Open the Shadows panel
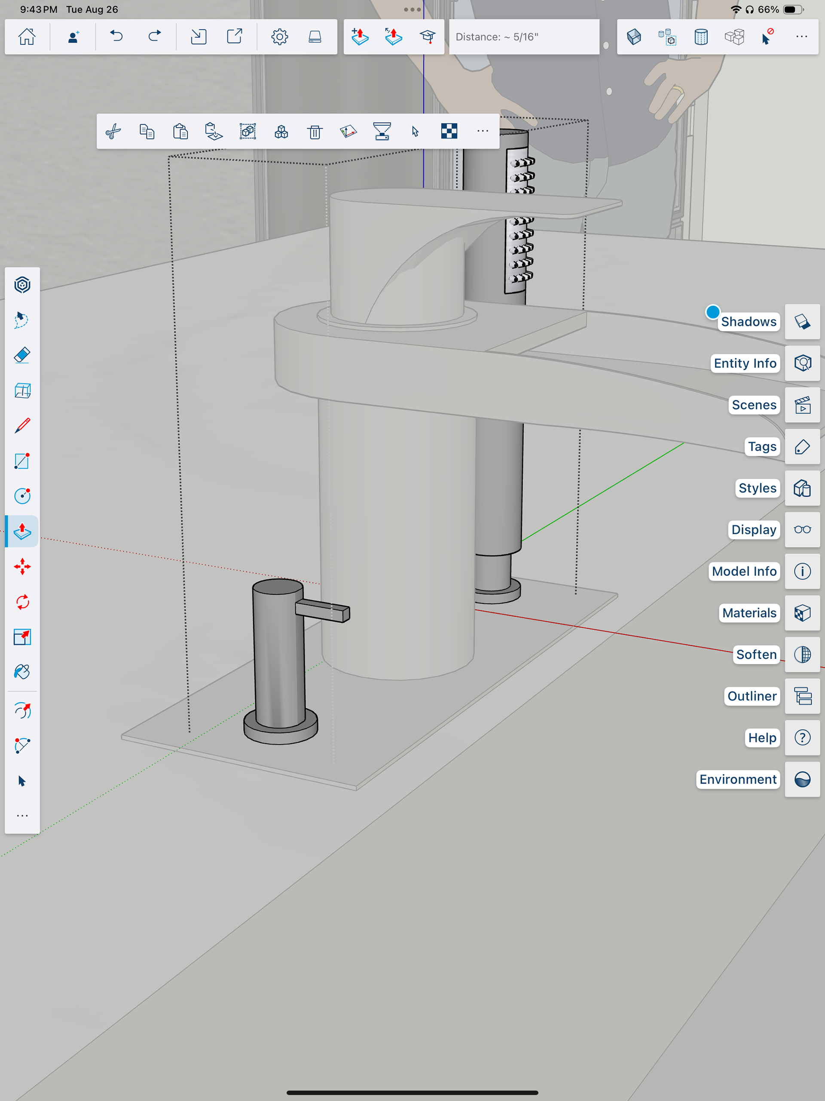The width and height of the screenshot is (825, 1101). point(802,322)
